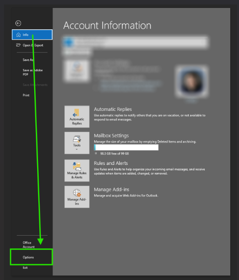The height and width of the screenshot is (280, 239).
Task: Select Print from the sidebar
Action: (x=26, y=95)
